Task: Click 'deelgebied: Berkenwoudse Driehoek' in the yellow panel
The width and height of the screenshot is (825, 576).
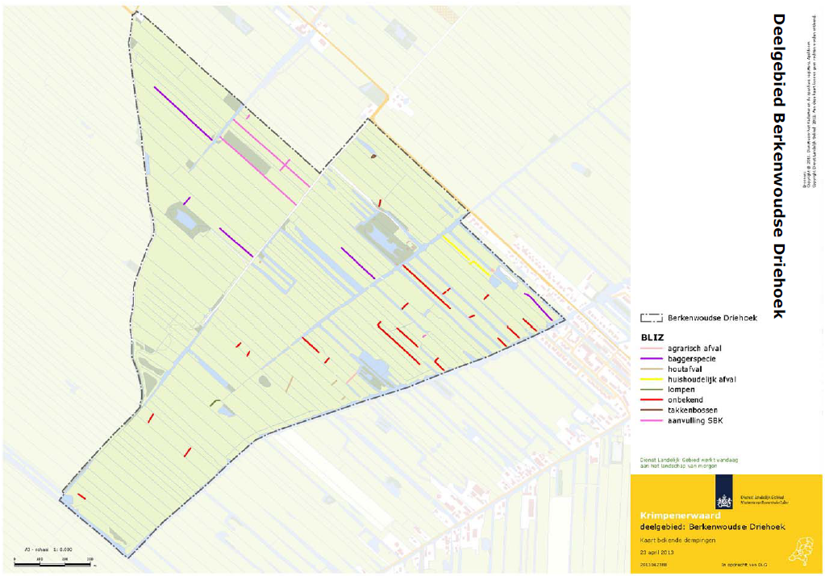Action: coord(712,527)
